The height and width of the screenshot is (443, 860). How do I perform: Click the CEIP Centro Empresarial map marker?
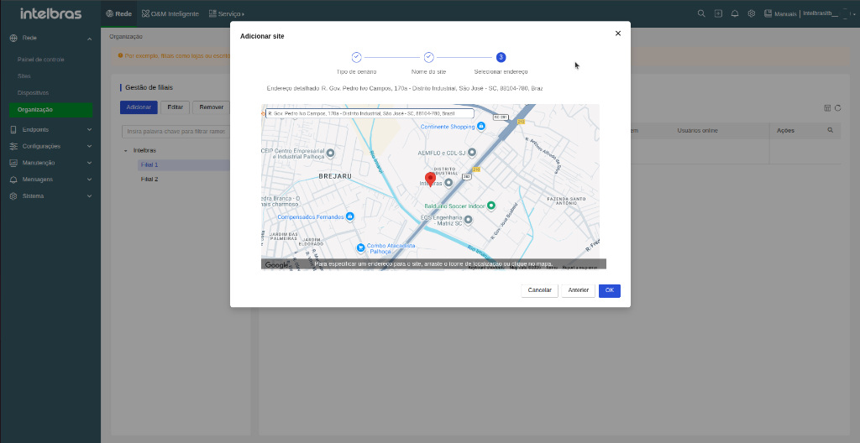pyautogui.click(x=330, y=153)
